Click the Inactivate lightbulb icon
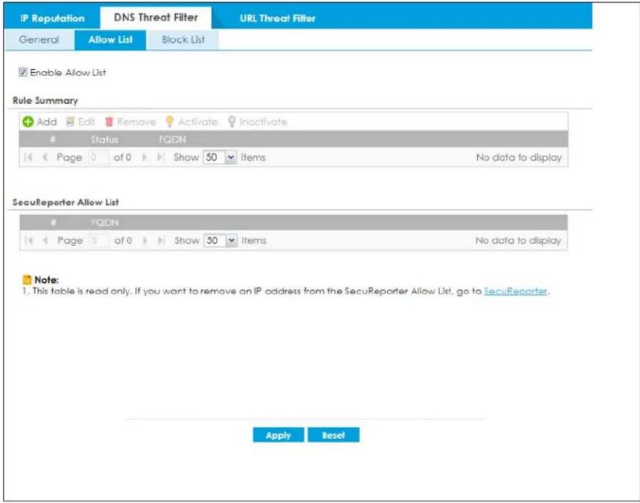Screen dimensions: 640x503 click(231, 122)
